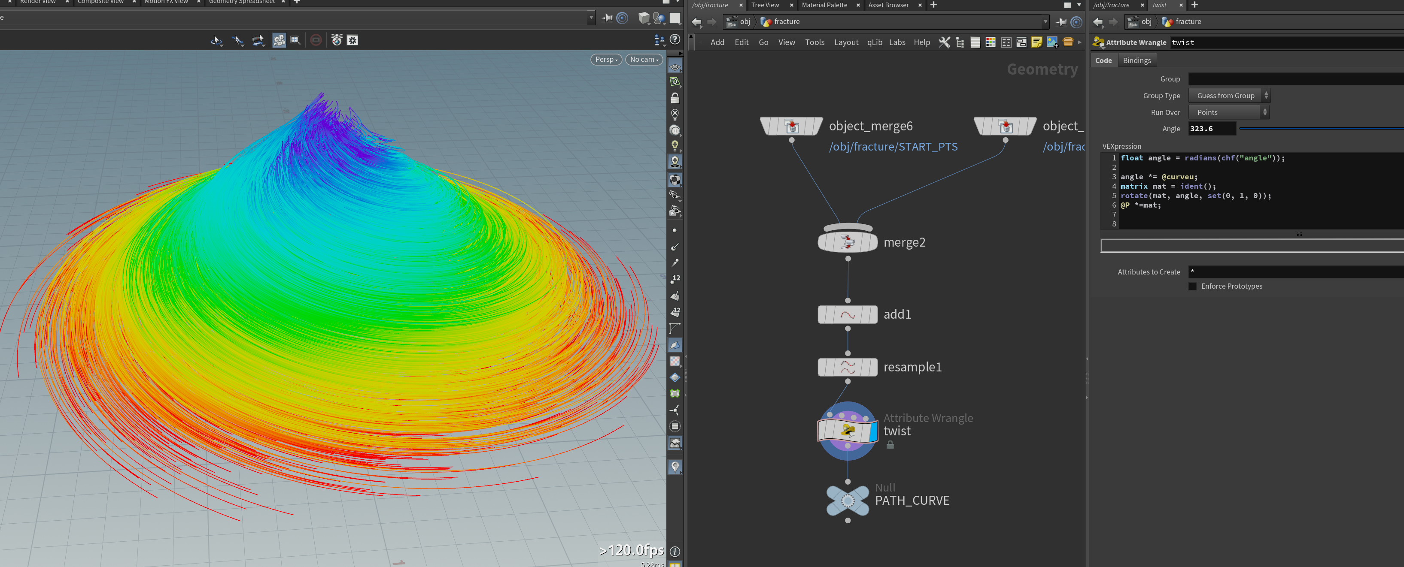Select the merge2 node icon

[848, 242]
